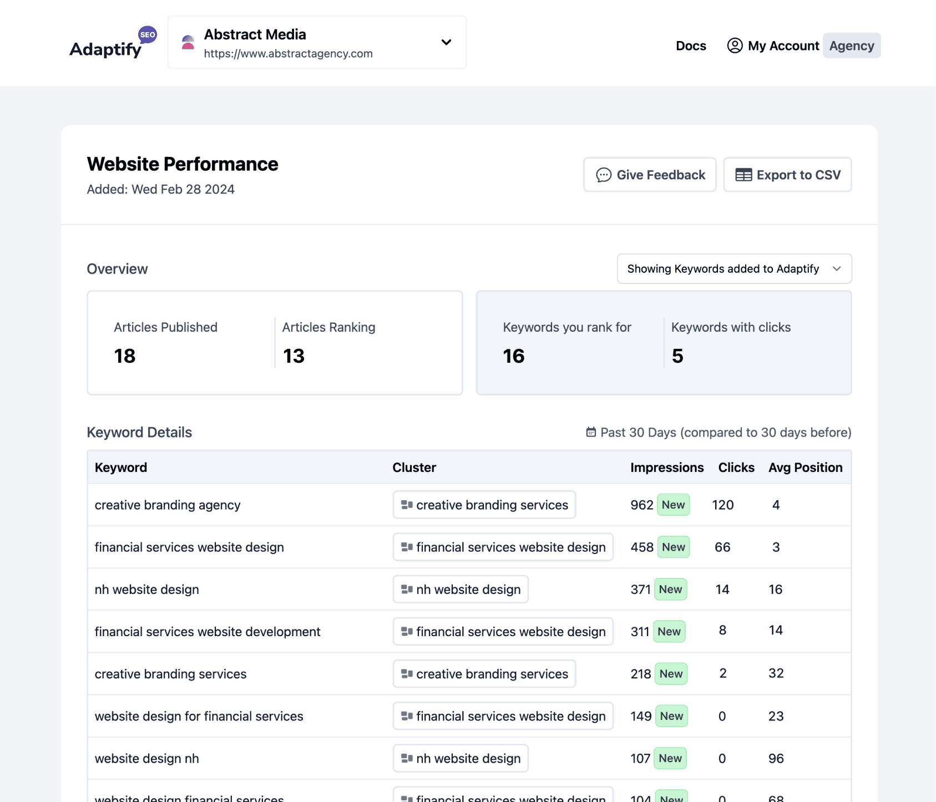Click the New badge next to 962 impressions

[x=672, y=505]
